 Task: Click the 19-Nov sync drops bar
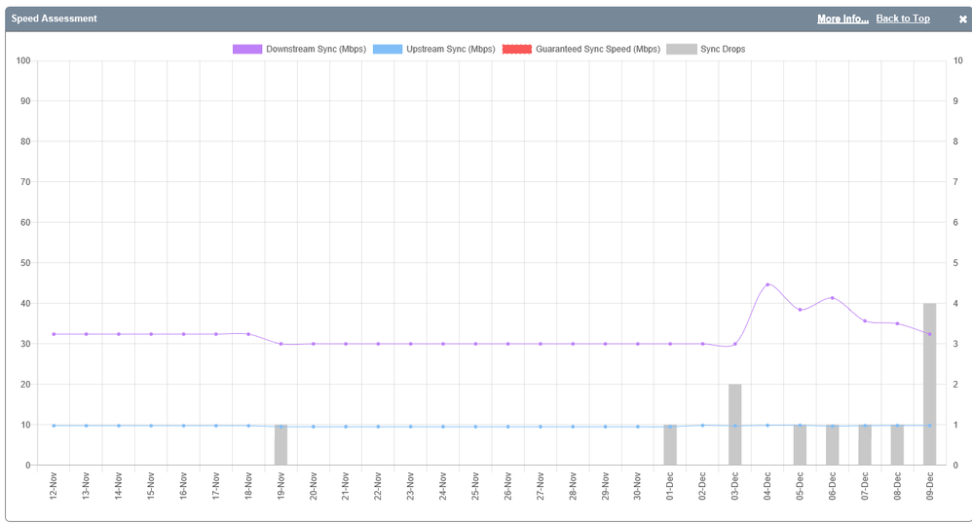coord(280,445)
